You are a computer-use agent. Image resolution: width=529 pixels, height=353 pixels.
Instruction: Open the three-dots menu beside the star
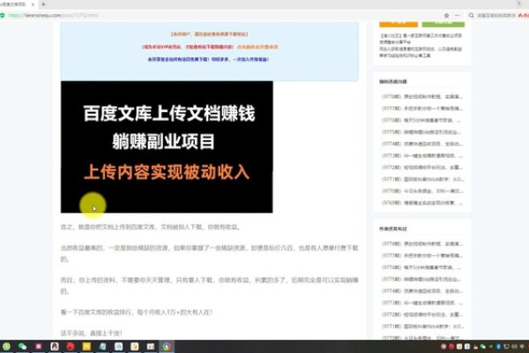click(457, 15)
